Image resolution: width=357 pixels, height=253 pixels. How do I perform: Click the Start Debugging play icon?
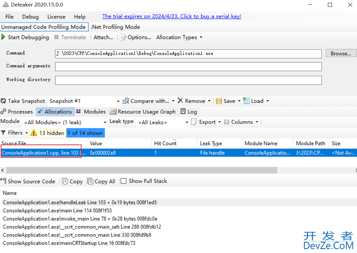click(3, 37)
